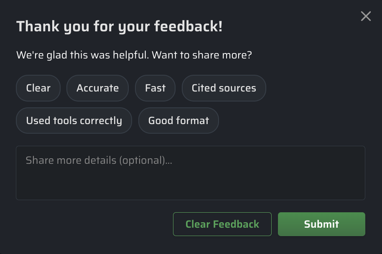
Task: Submit the feedback form
Action: click(x=321, y=224)
